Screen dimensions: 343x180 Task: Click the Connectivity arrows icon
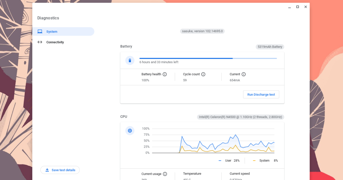[x=40, y=42]
